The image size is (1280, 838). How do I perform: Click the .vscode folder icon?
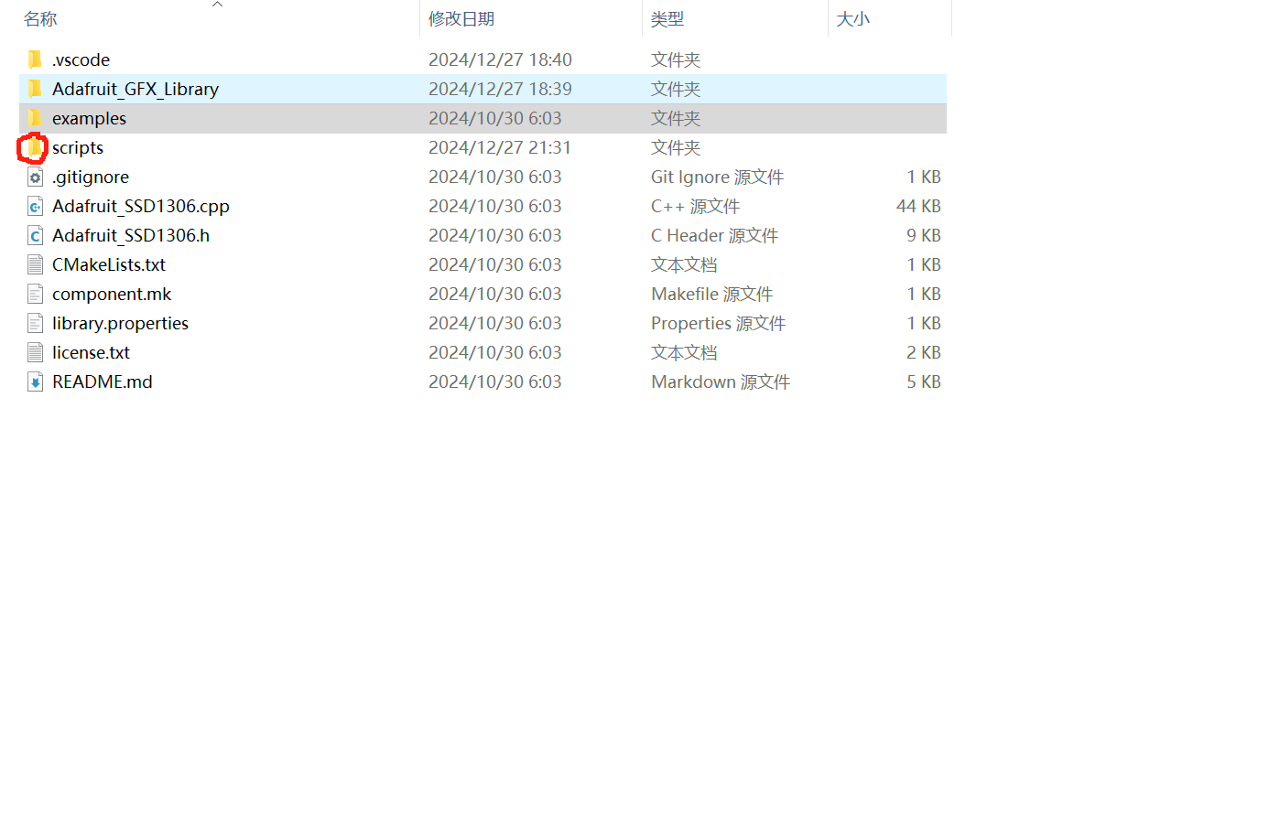pos(35,59)
